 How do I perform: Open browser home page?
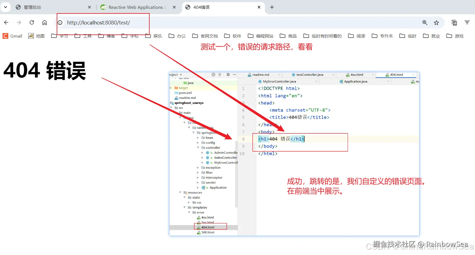tap(44, 23)
